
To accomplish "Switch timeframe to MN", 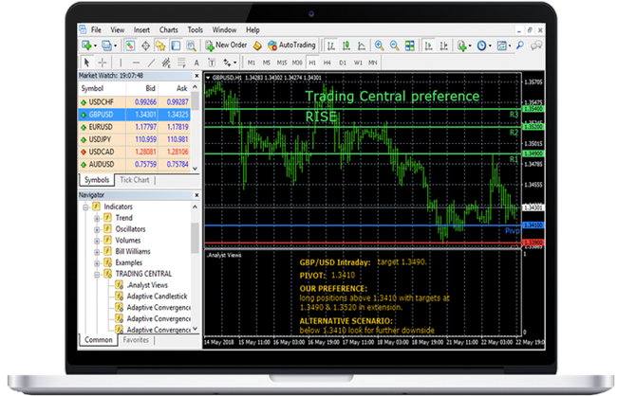I will 373,63.
